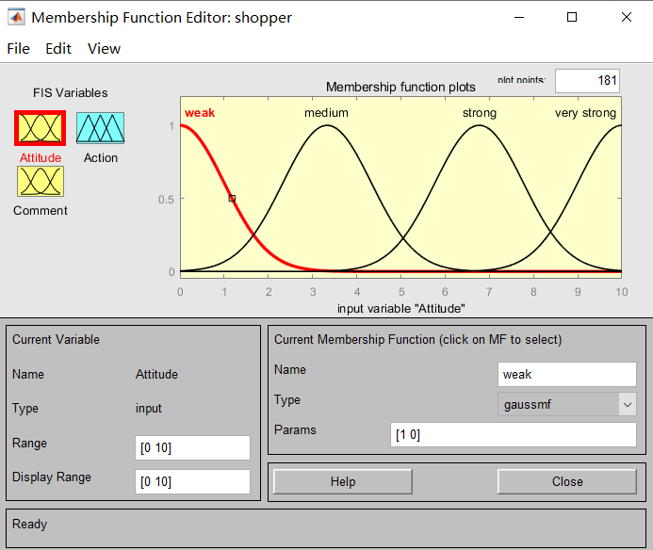Click the Current Membership Function heading

pyautogui.click(x=418, y=339)
